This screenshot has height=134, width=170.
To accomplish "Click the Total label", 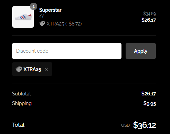I will (18, 125).
